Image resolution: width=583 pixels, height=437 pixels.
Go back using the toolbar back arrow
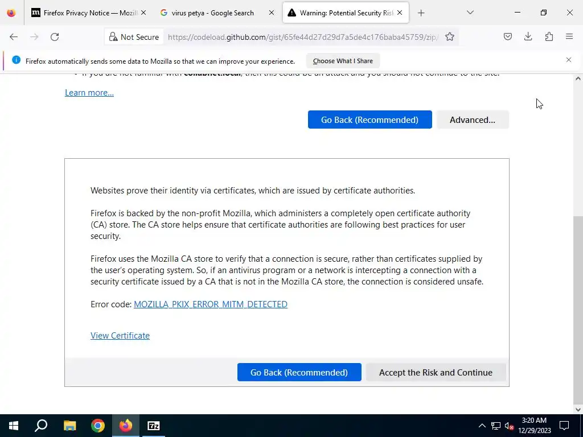click(x=14, y=37)
